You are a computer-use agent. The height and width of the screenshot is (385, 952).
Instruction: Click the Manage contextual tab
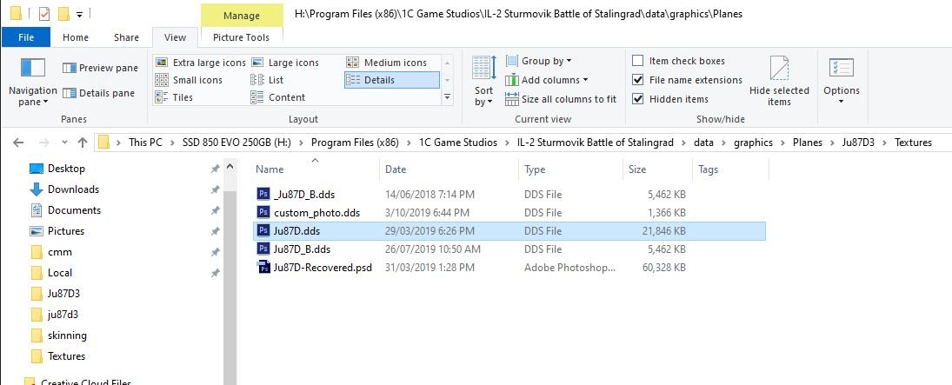241,15
